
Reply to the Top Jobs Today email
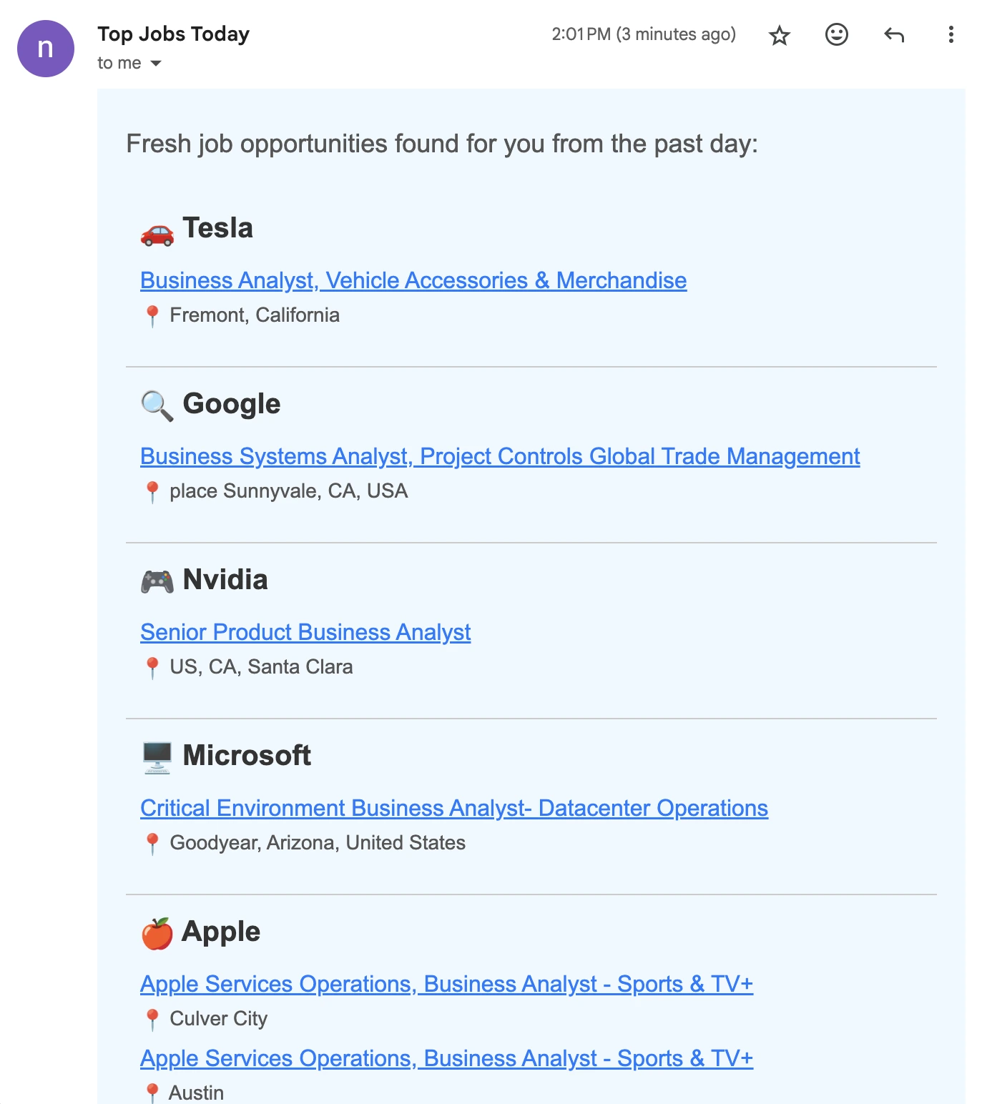point(893,35)
